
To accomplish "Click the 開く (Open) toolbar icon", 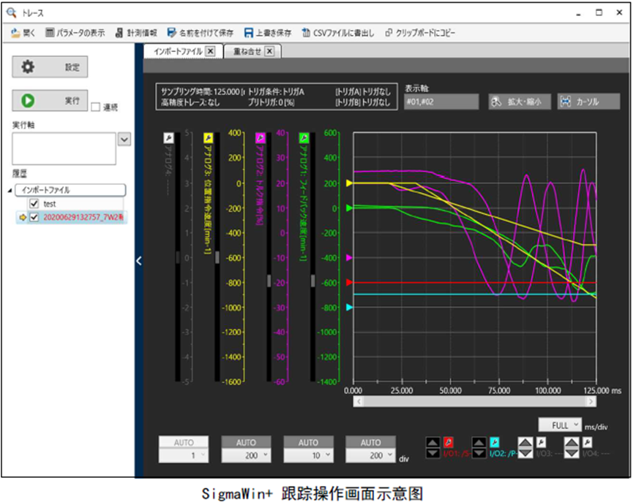I will (x=16, y=33).
